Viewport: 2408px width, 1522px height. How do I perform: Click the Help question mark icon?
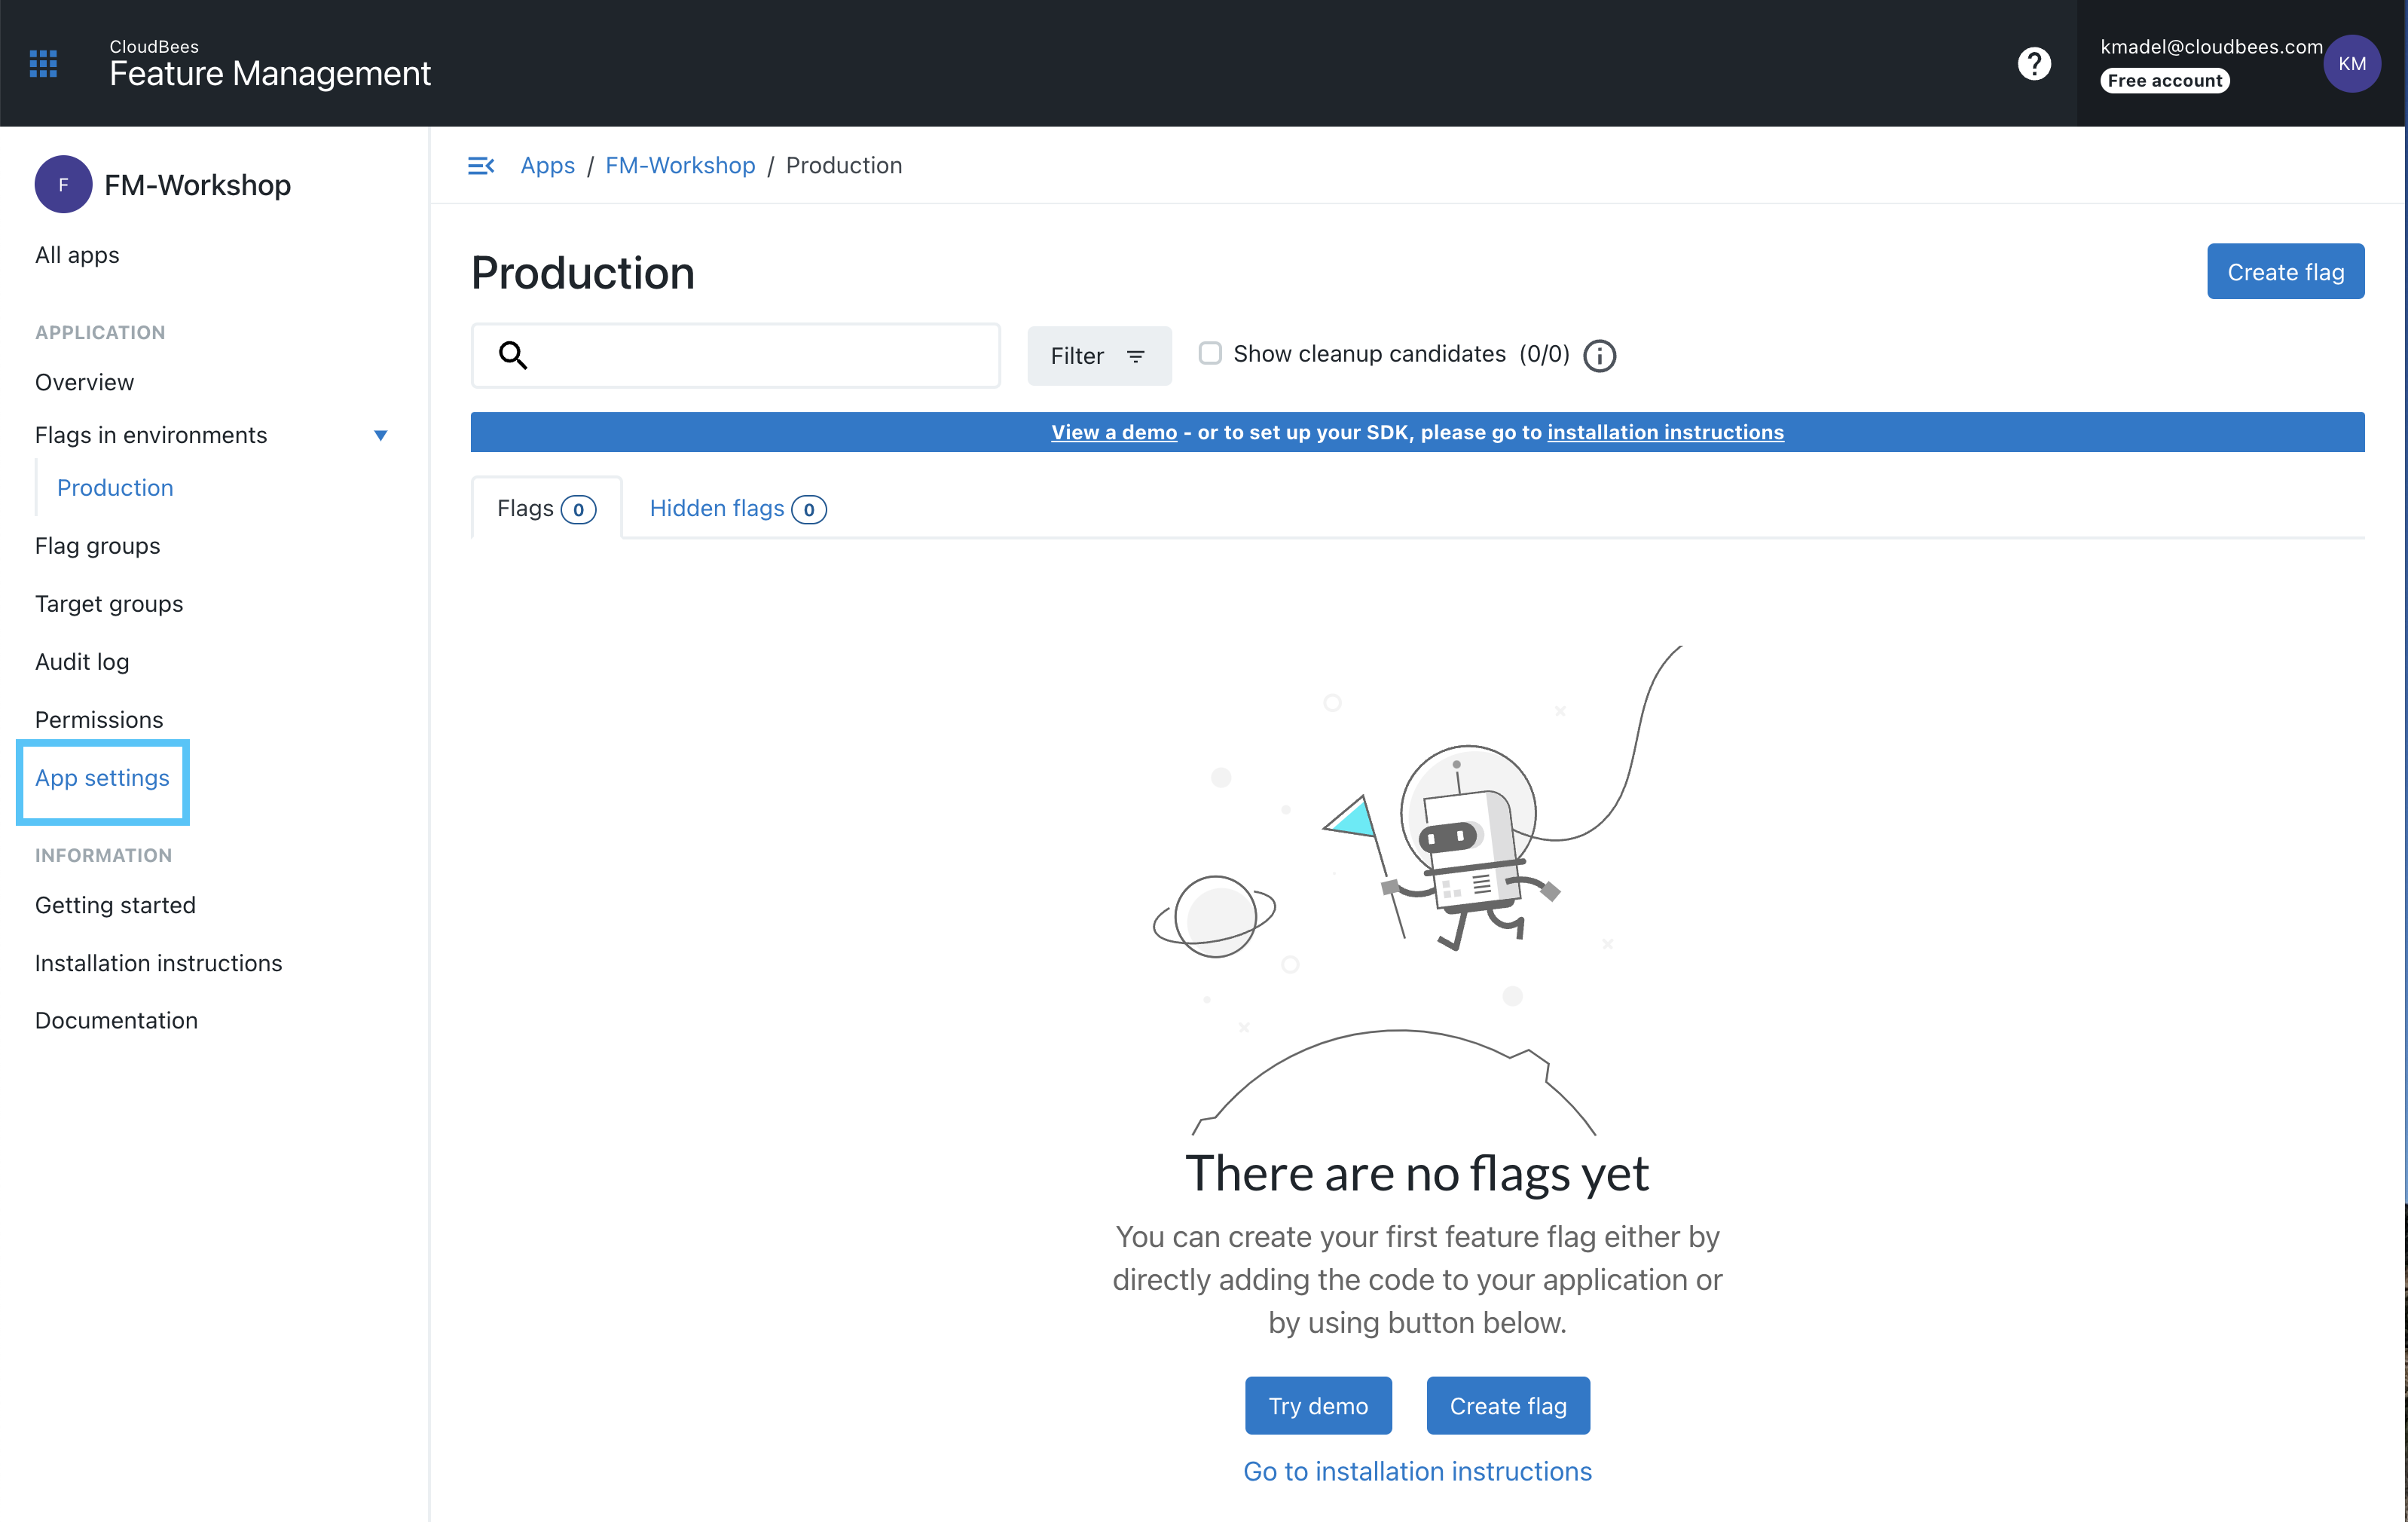coord(2037,63)
